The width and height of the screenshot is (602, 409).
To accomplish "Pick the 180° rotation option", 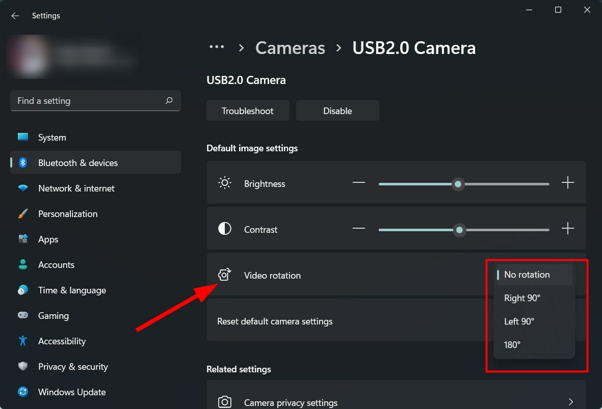I will (512, 345).
